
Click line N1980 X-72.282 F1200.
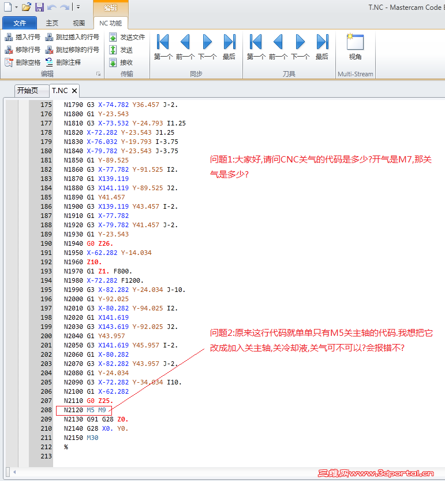[x=104, y=280]
